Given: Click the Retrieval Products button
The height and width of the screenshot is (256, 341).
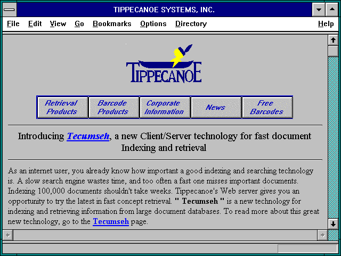Looking at the screenshot, I should tap(63, 107).
